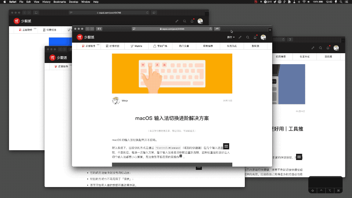
Task: Click the 少数派 logo in the bottom-left rear window
Action: coord(58,58)
